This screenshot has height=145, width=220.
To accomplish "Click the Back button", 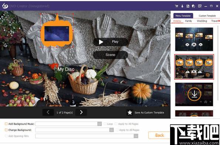I will pyautogui.click(x=159, y=135).
